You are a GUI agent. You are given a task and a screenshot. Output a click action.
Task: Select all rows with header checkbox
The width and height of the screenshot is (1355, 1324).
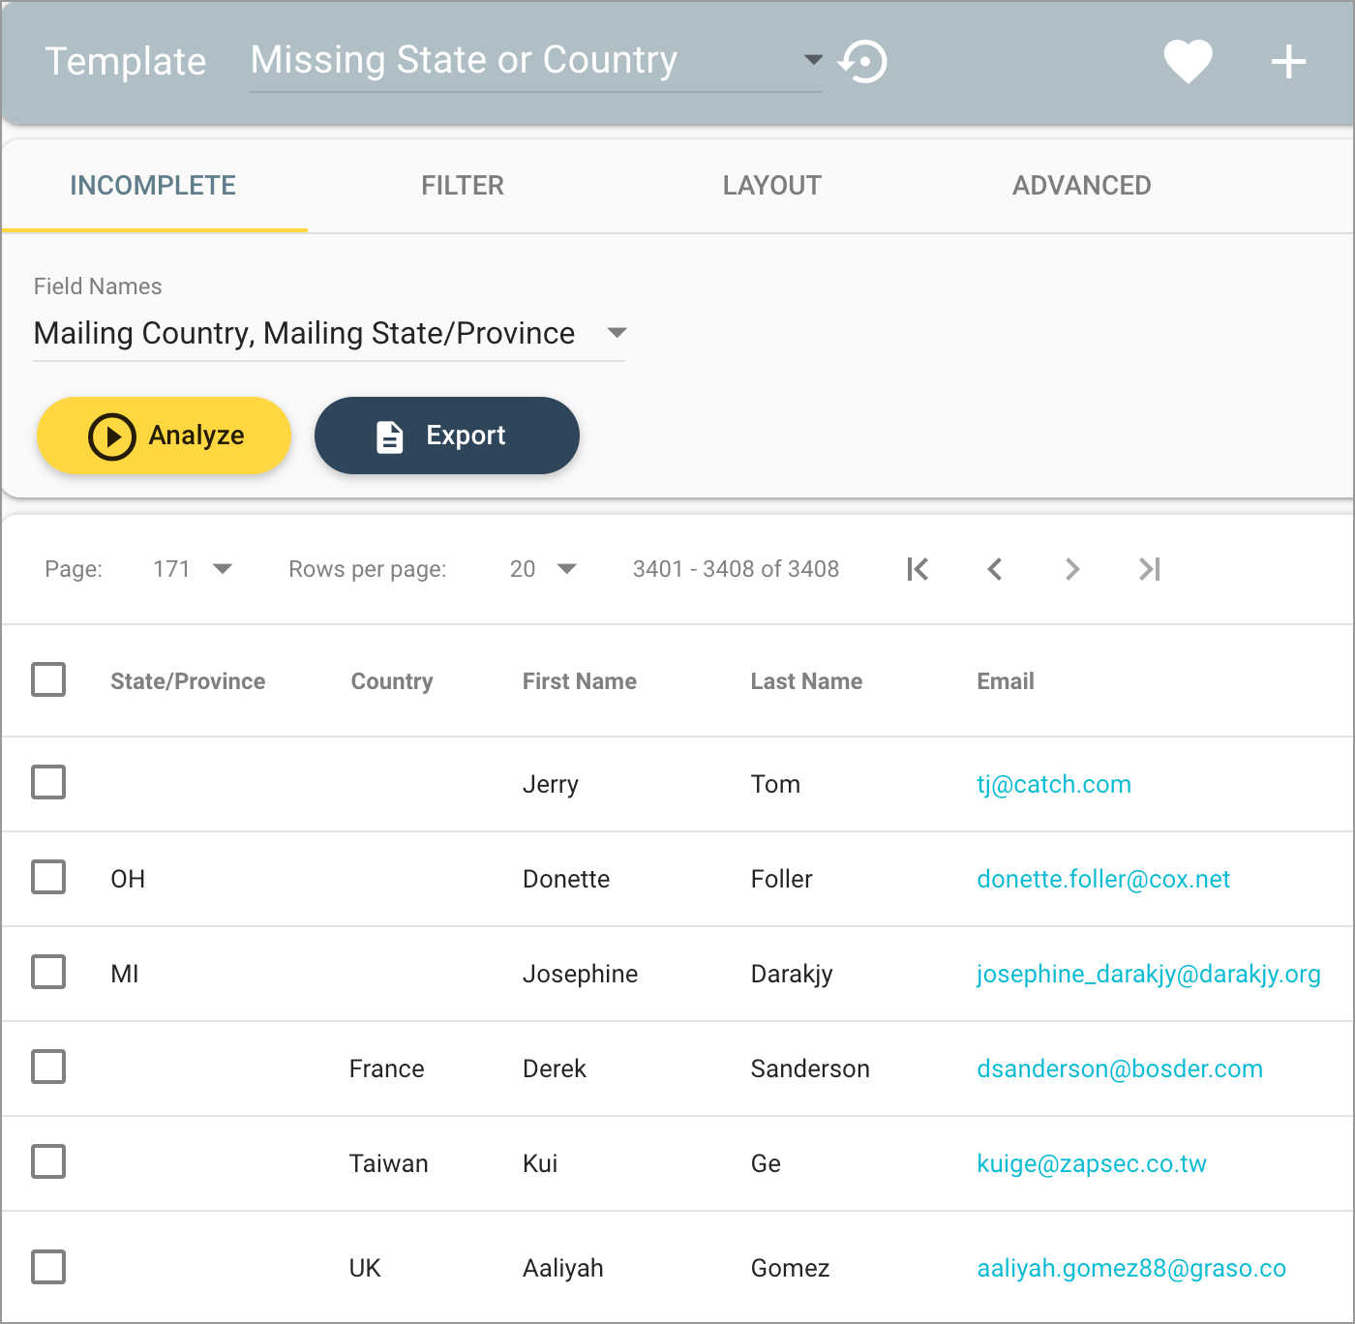pyautogui.click(x=48, y=679)
